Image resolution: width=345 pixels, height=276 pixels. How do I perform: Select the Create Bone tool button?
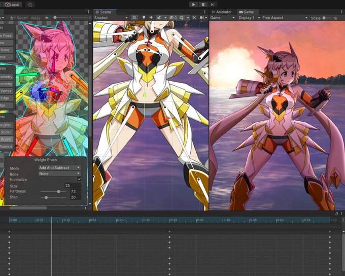click(x=7, y=50)
